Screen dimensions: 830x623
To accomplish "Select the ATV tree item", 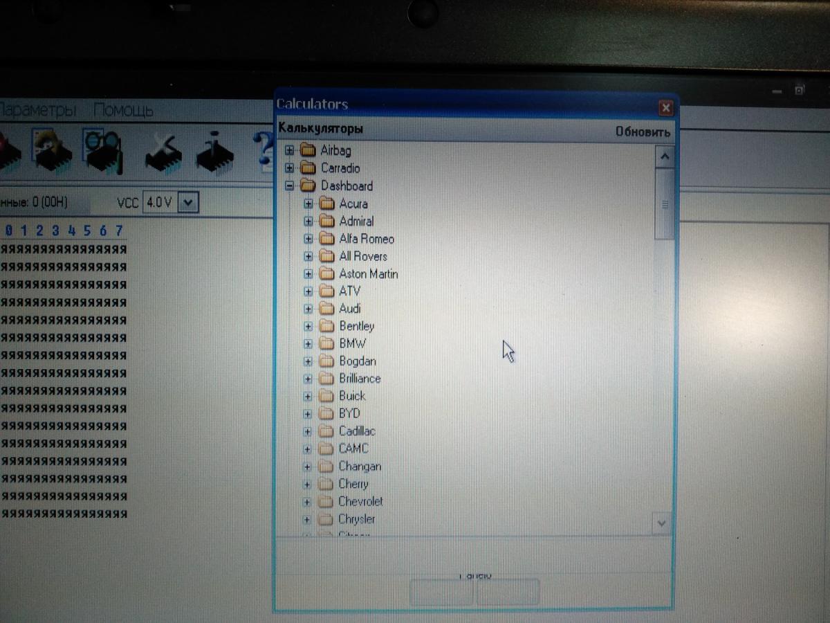I will point(349,291).
